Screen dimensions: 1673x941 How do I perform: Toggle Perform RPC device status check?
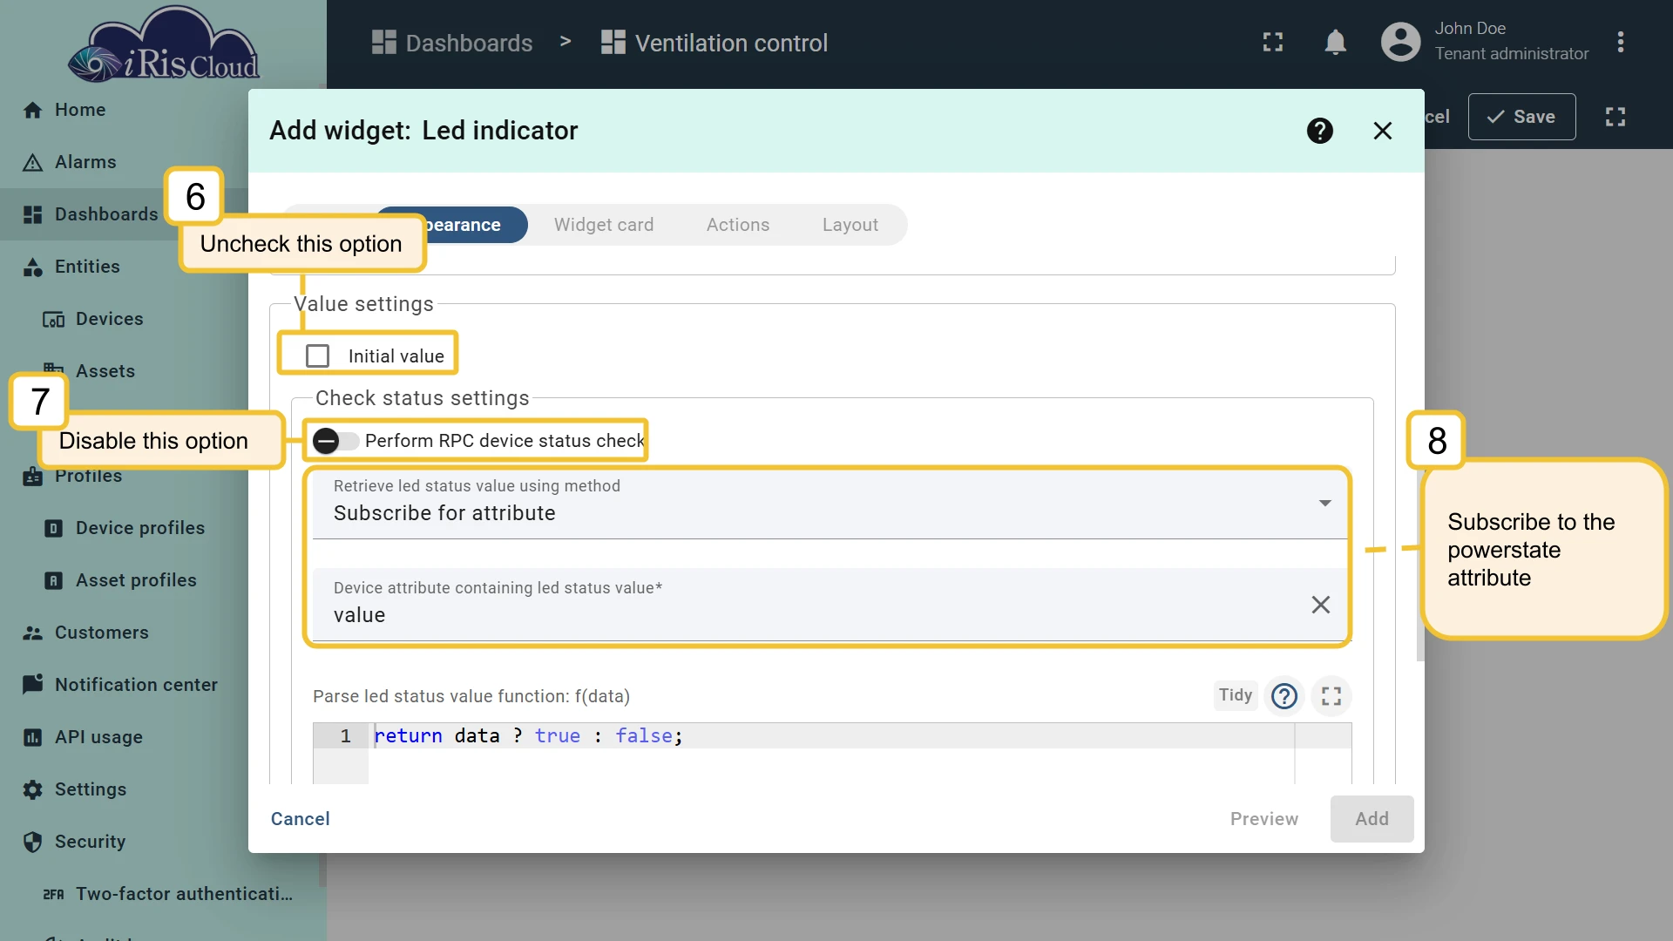(335, 441)
